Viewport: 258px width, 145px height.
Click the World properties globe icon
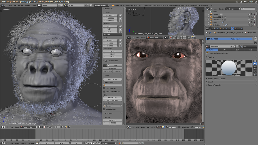(x=218, y=28)
